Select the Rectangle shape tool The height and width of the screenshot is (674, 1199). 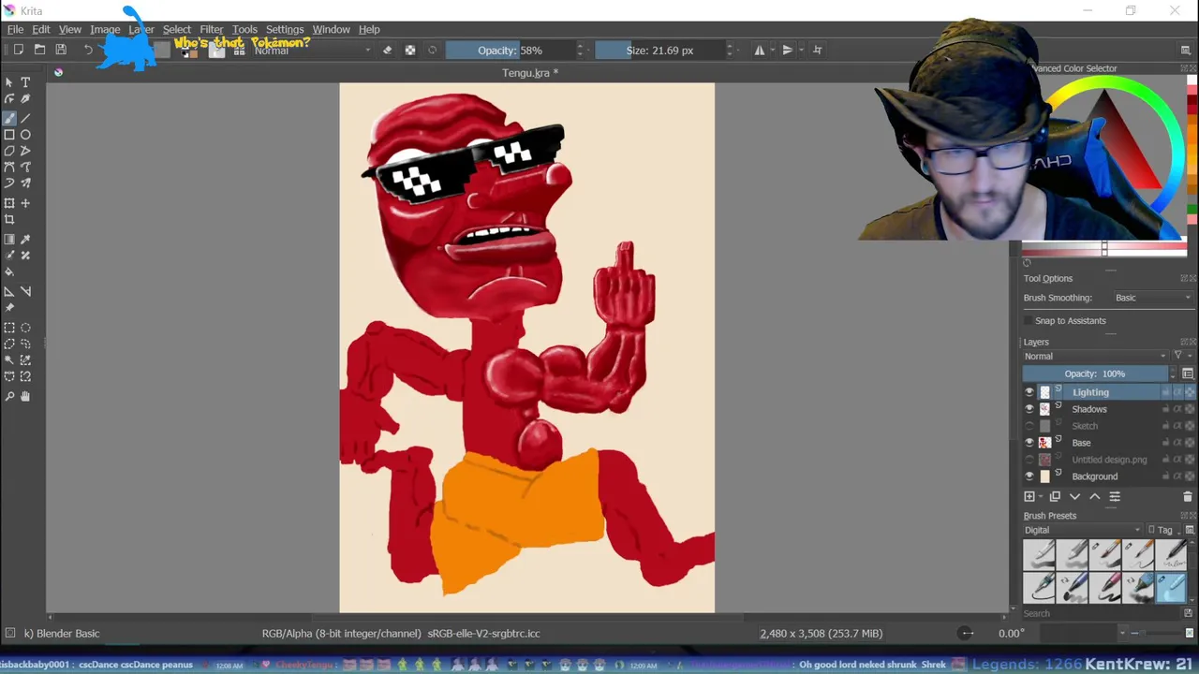point(9,135)
